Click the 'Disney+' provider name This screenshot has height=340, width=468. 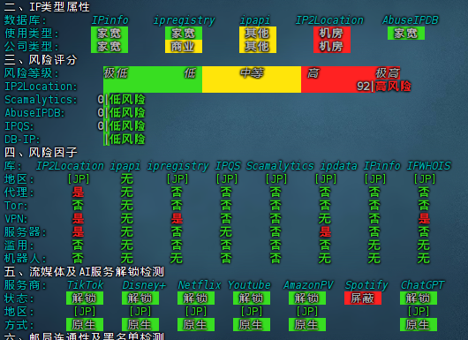point(144,284)
